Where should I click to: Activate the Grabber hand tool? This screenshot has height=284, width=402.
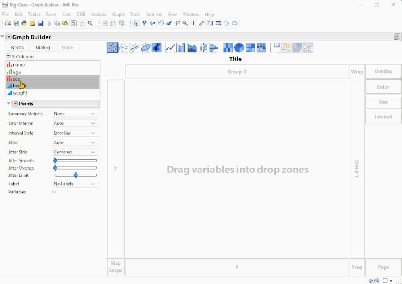click(x=161, y=23)
